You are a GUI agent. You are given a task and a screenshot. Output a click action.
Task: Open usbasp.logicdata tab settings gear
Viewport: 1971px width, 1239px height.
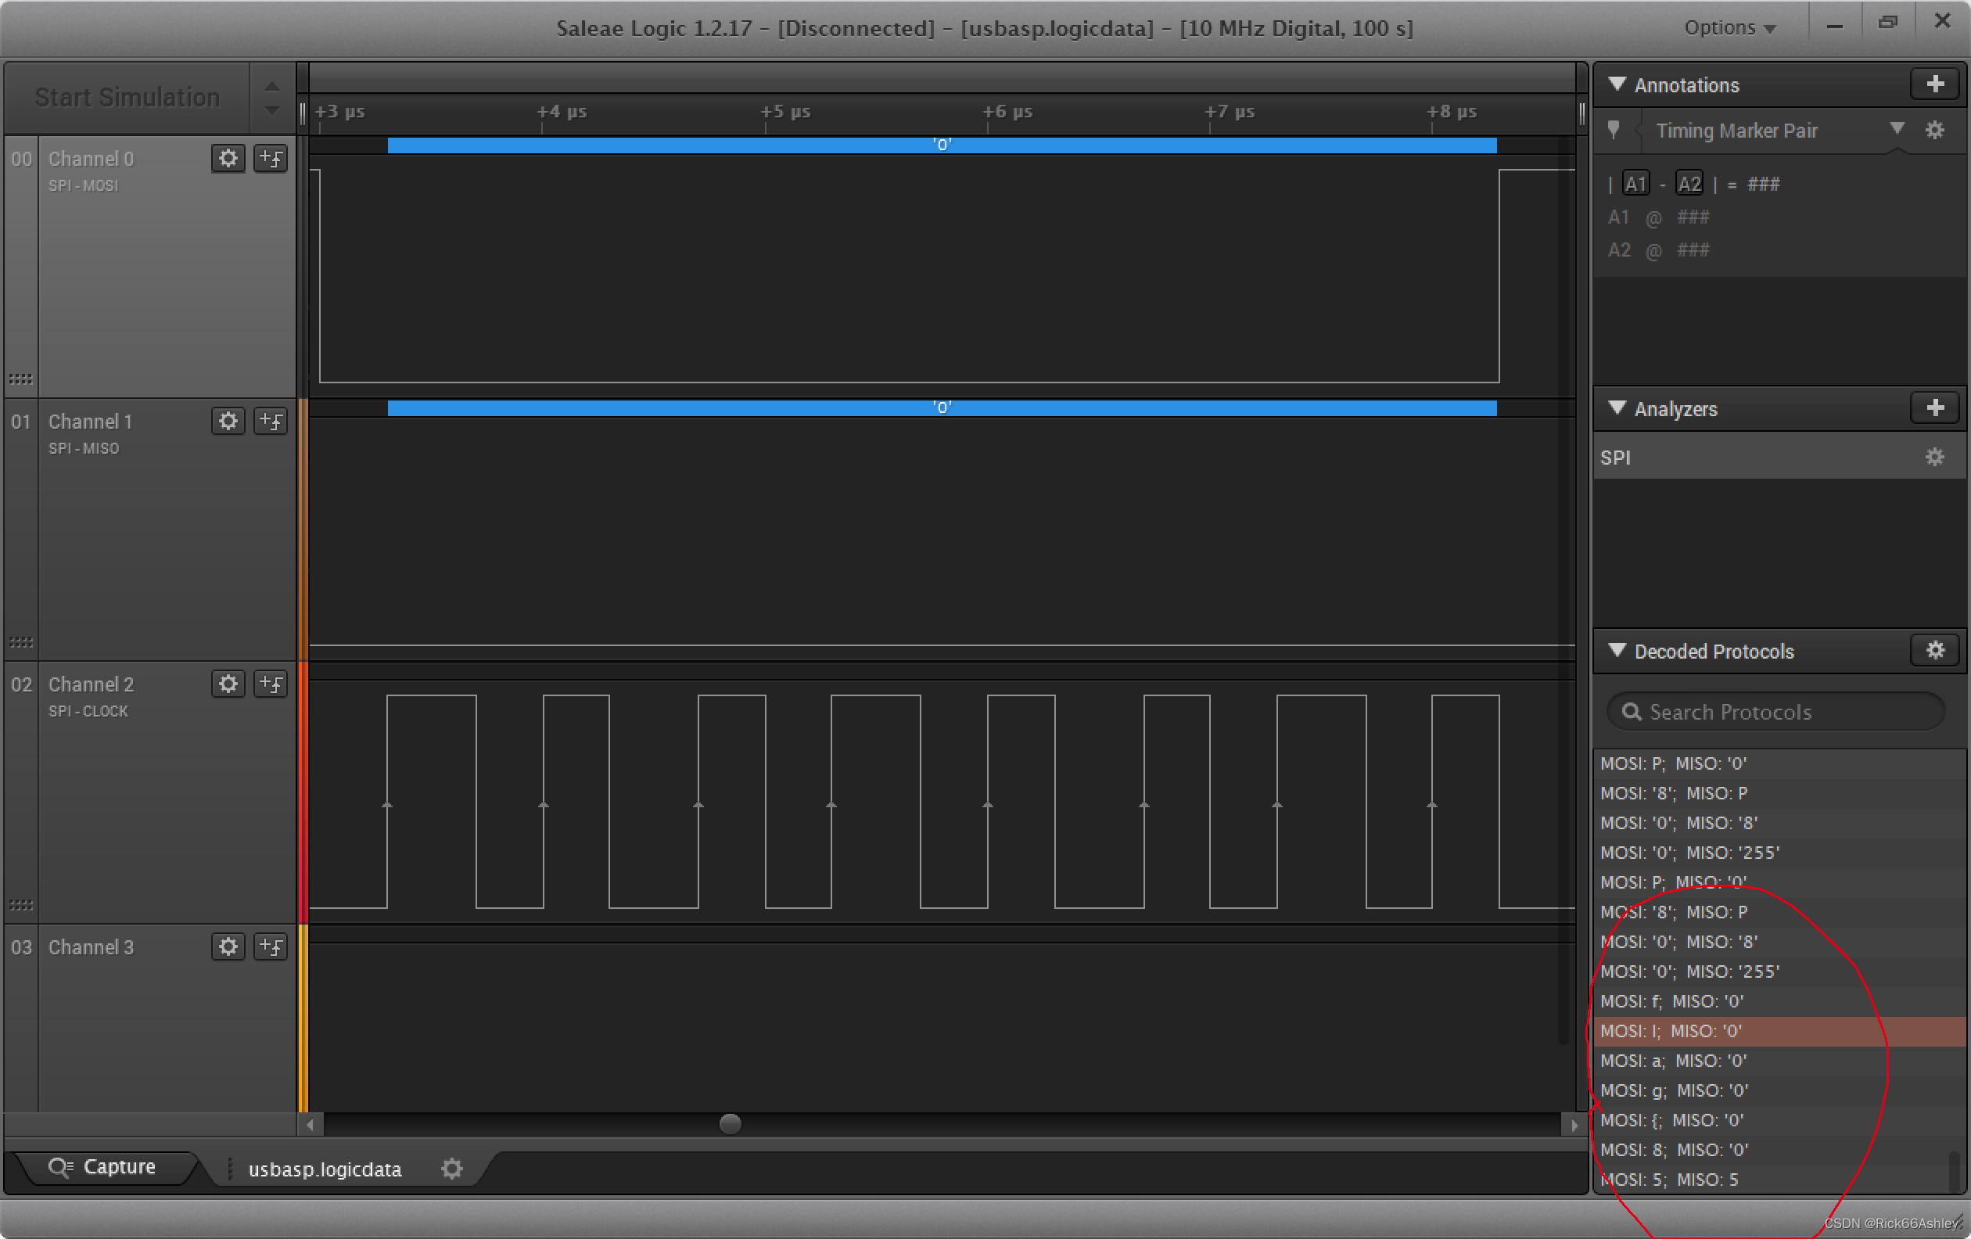point(452,1169)
